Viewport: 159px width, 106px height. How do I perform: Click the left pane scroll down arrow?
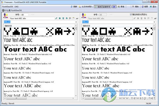coord(76,96)
